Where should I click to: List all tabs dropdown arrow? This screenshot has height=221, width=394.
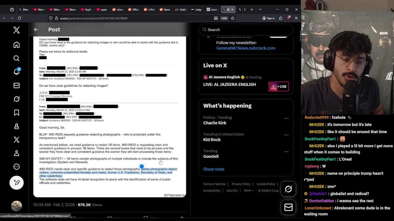pyautogui.click(x=260, y=10)
